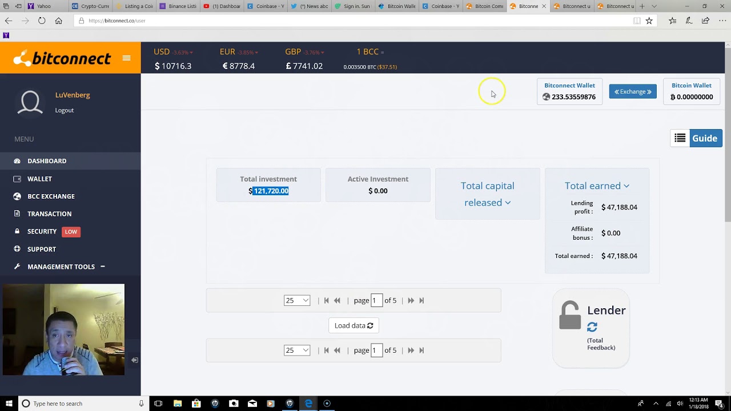Open the browser reading view icon
This screenshot has width=731, height=411.
(637, 21)
